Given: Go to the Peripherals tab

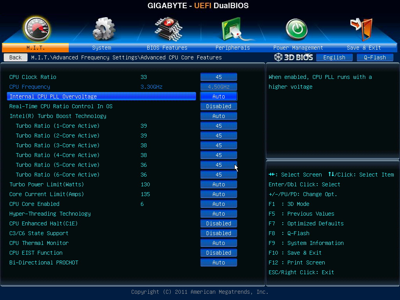Looking at the screenshot, I should [233, 48].
